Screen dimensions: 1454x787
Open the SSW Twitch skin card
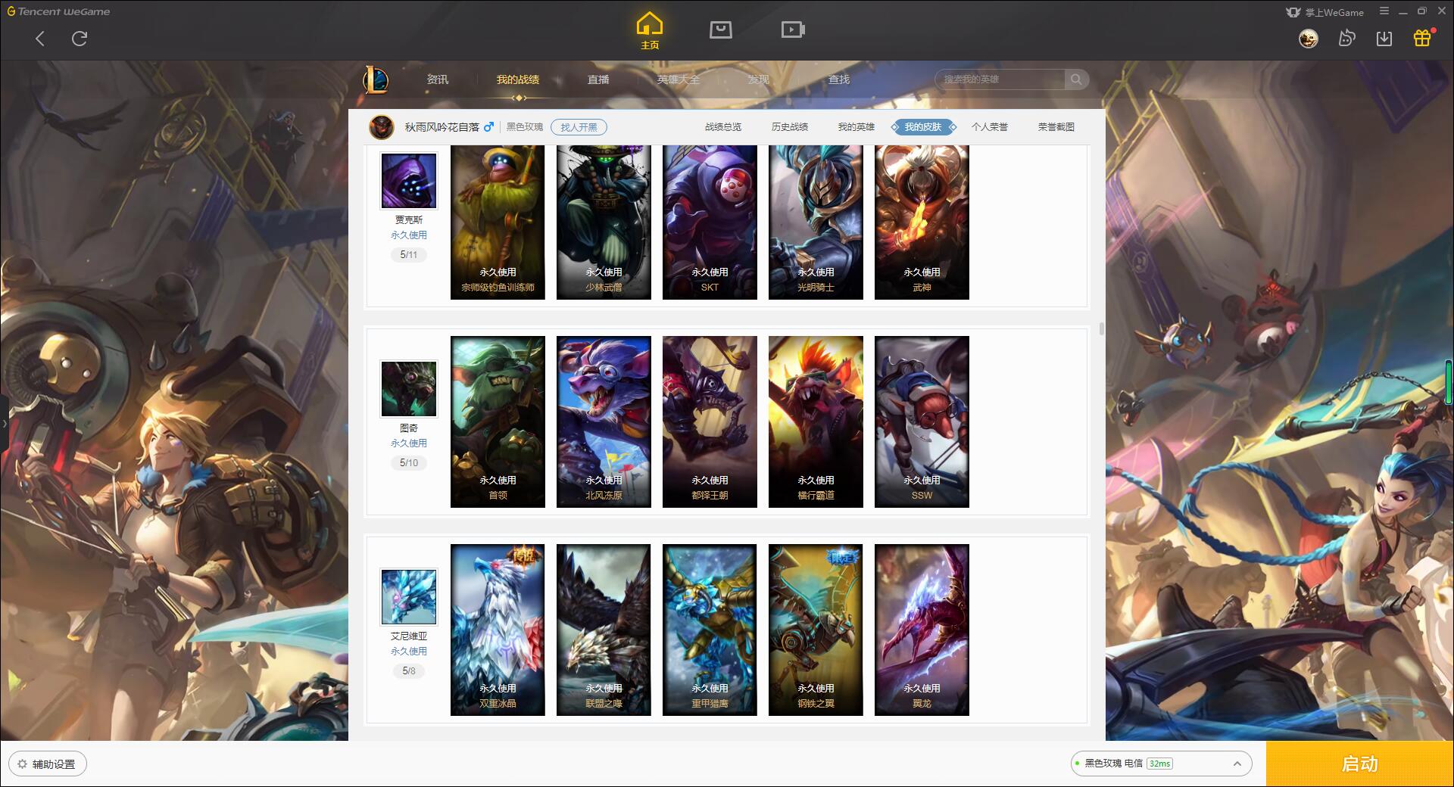(922, 421)
